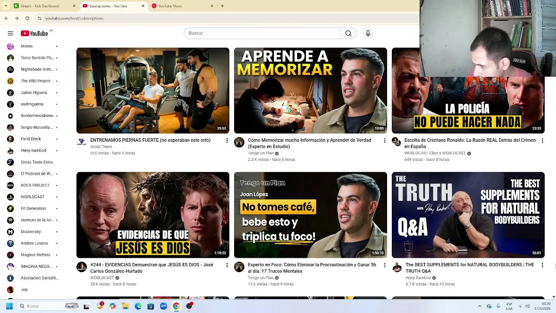Open Motiversity subscription
The image size is (556, 313).
33,232
